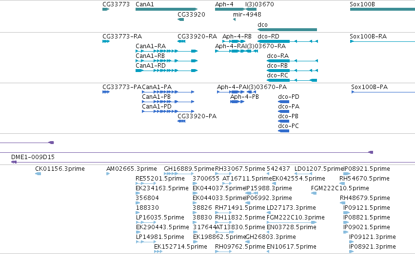Select EST RH48679.5prime
Viewport: 415px width, 254px height.
[365, 198]
